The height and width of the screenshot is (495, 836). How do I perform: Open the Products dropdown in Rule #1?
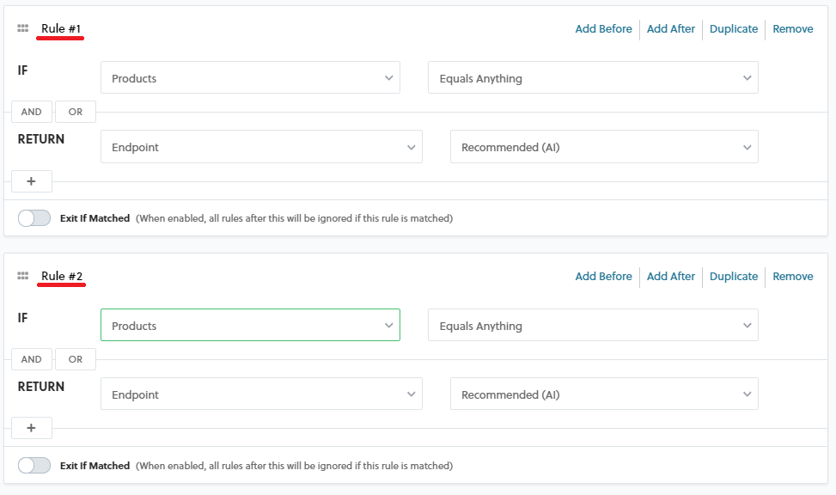click(x=249, y=77)
